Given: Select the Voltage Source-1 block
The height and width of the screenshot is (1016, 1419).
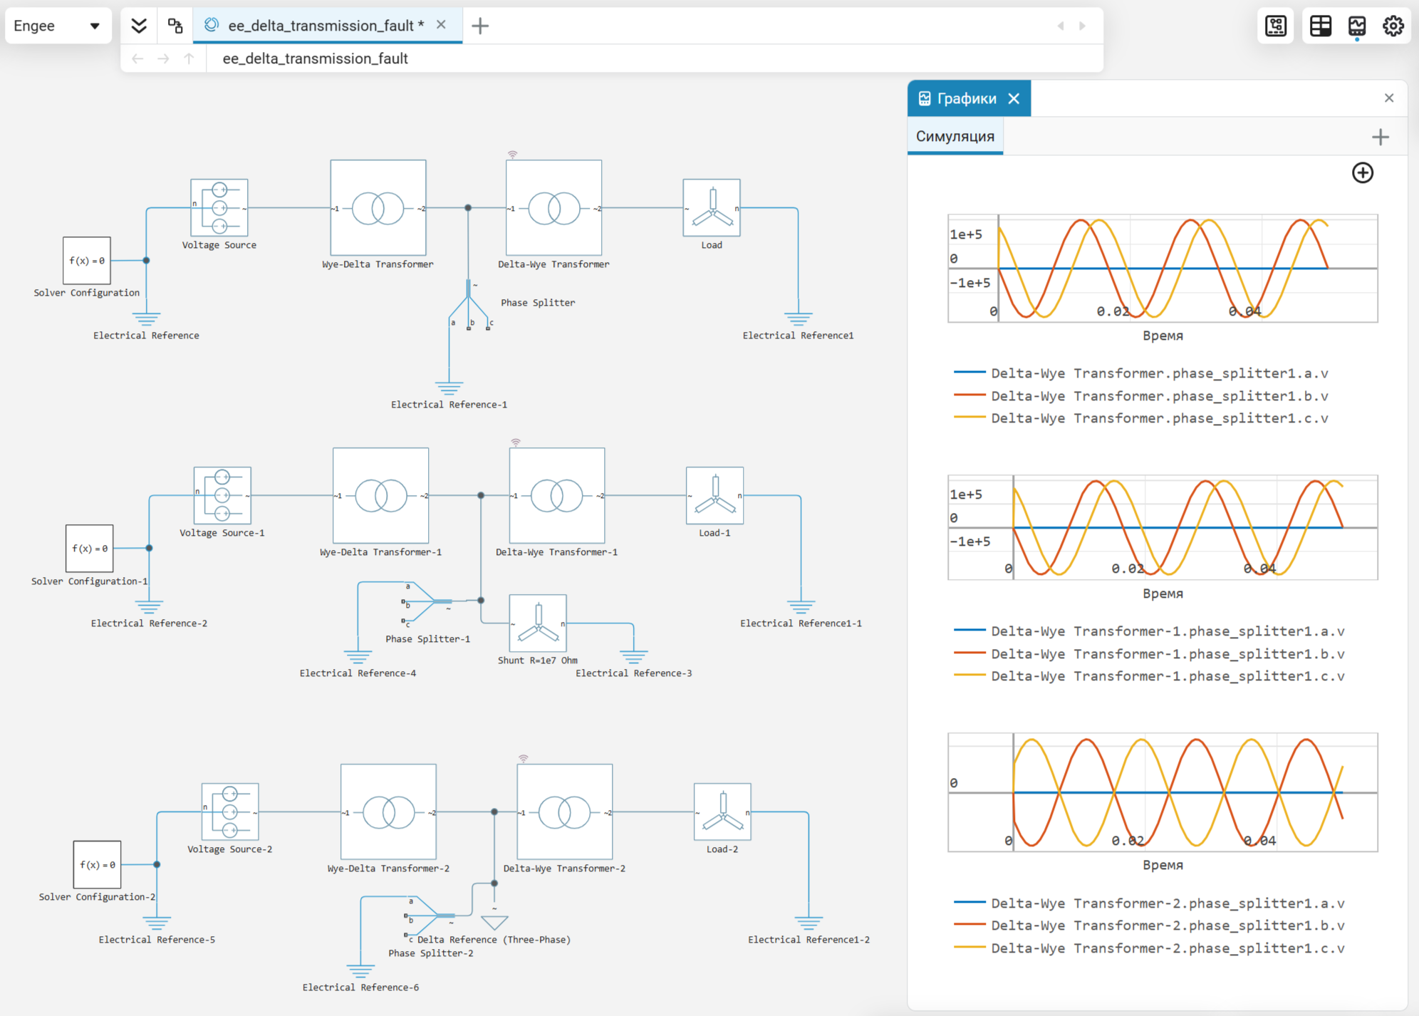Looking at the screenshot, I should 222,495.
